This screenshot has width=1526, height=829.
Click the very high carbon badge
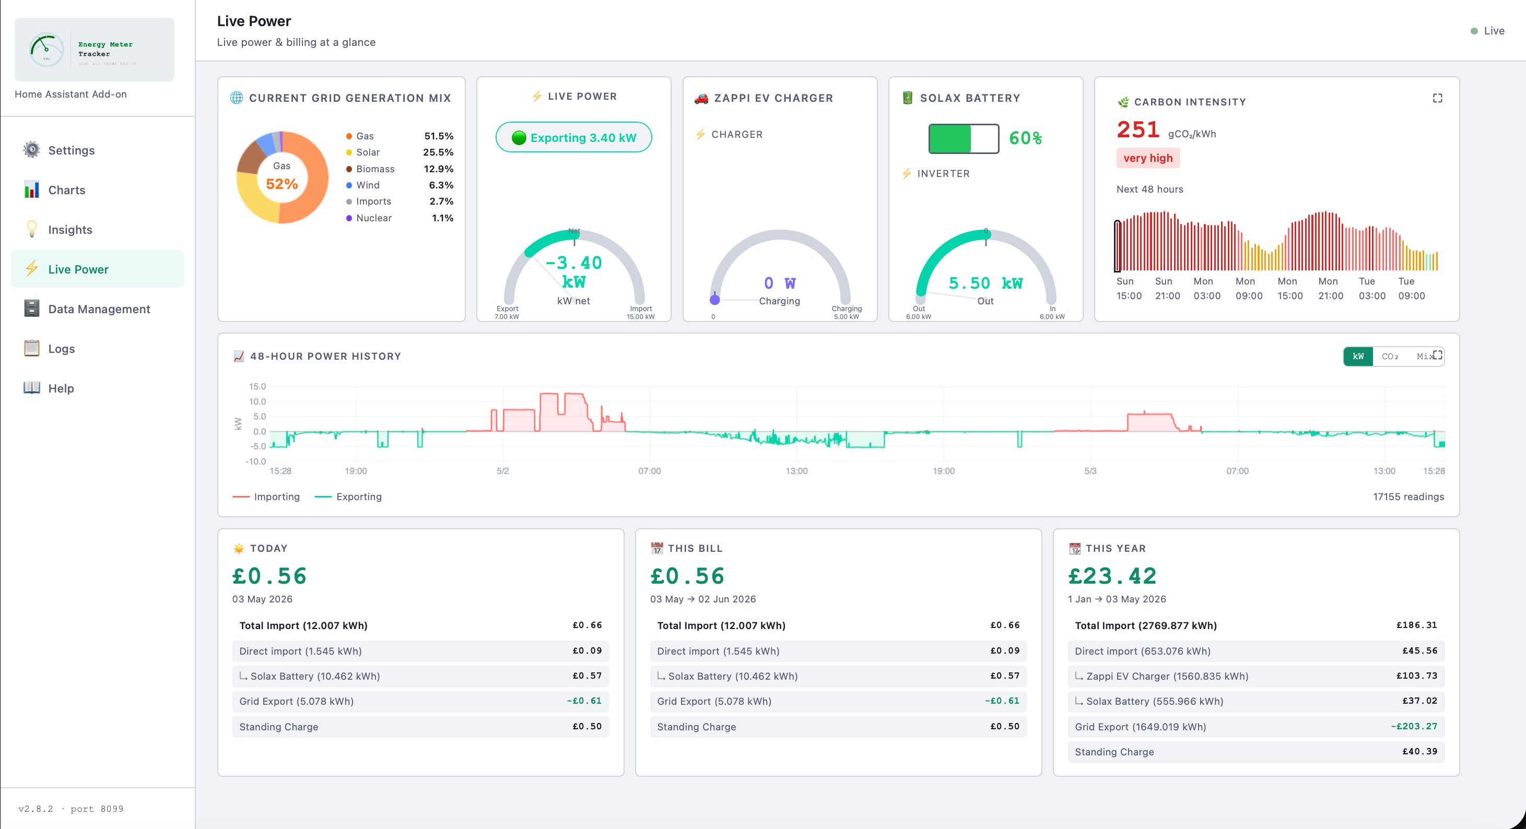click(x=1148, y=158)
